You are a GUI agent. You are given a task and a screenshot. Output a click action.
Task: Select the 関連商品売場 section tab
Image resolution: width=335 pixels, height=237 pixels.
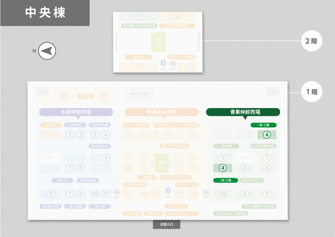click(162, 112)
